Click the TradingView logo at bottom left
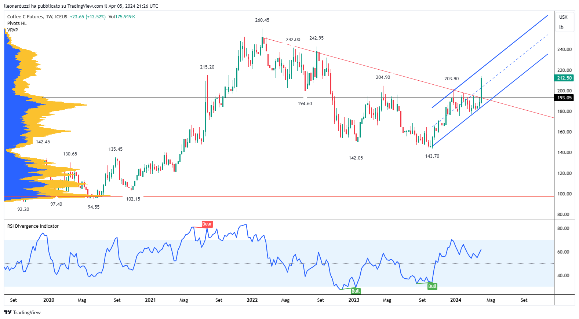 [22, 312]
